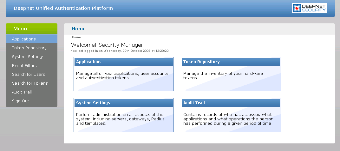Click Deepnet Unified Authentication Platform title
This screenshot has height=151, width=340.
[x=63, y=8]
